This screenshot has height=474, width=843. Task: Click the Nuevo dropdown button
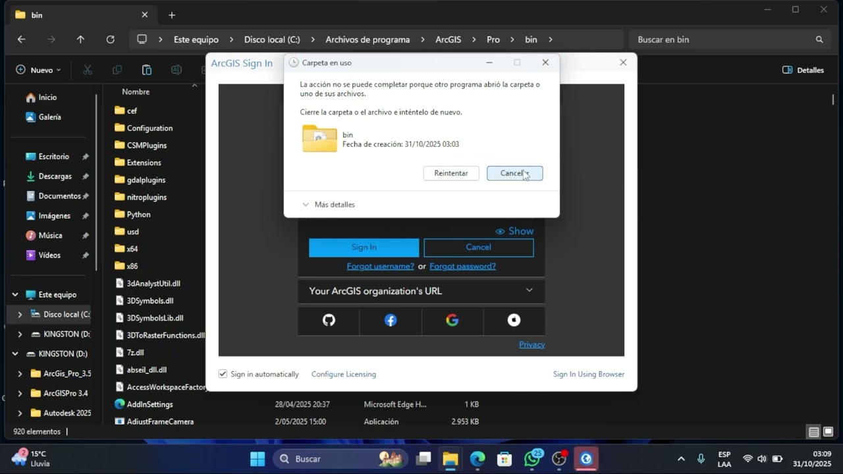coord(38,70)
